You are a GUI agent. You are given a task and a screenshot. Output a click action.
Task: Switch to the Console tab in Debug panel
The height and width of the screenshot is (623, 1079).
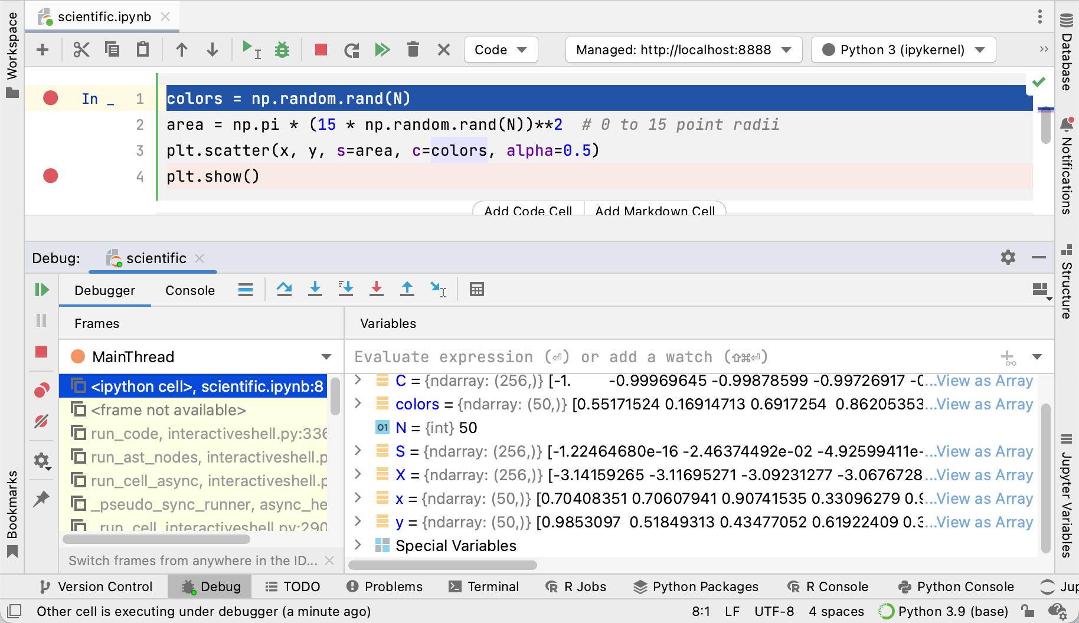pyautogui.click(x=189, y=290)
